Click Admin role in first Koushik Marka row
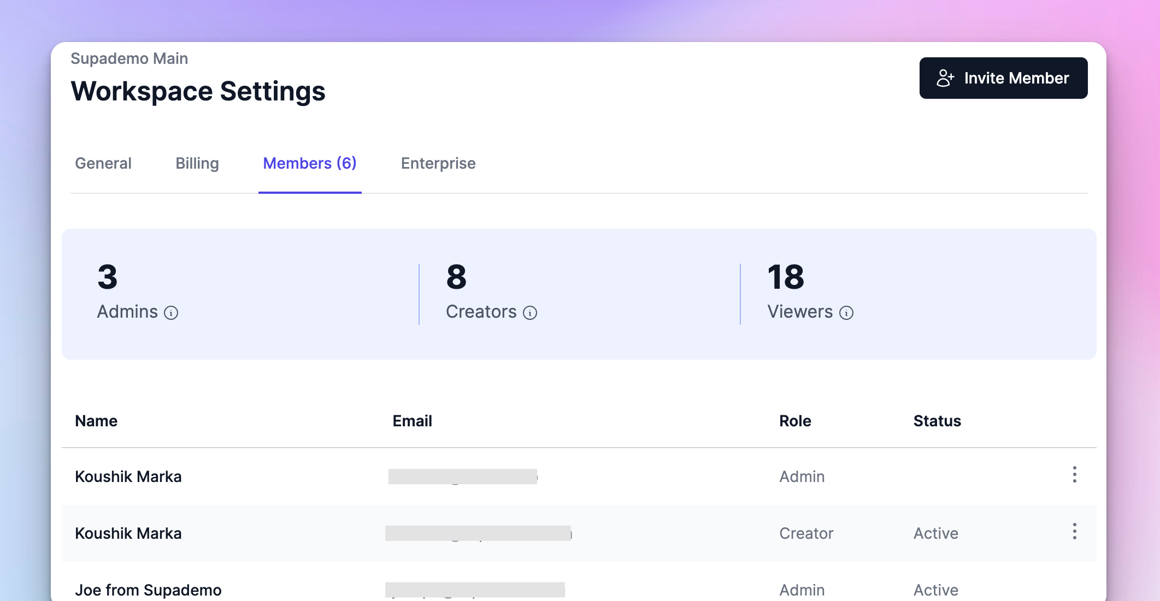 pyautogui.click(x=802, y=477)
